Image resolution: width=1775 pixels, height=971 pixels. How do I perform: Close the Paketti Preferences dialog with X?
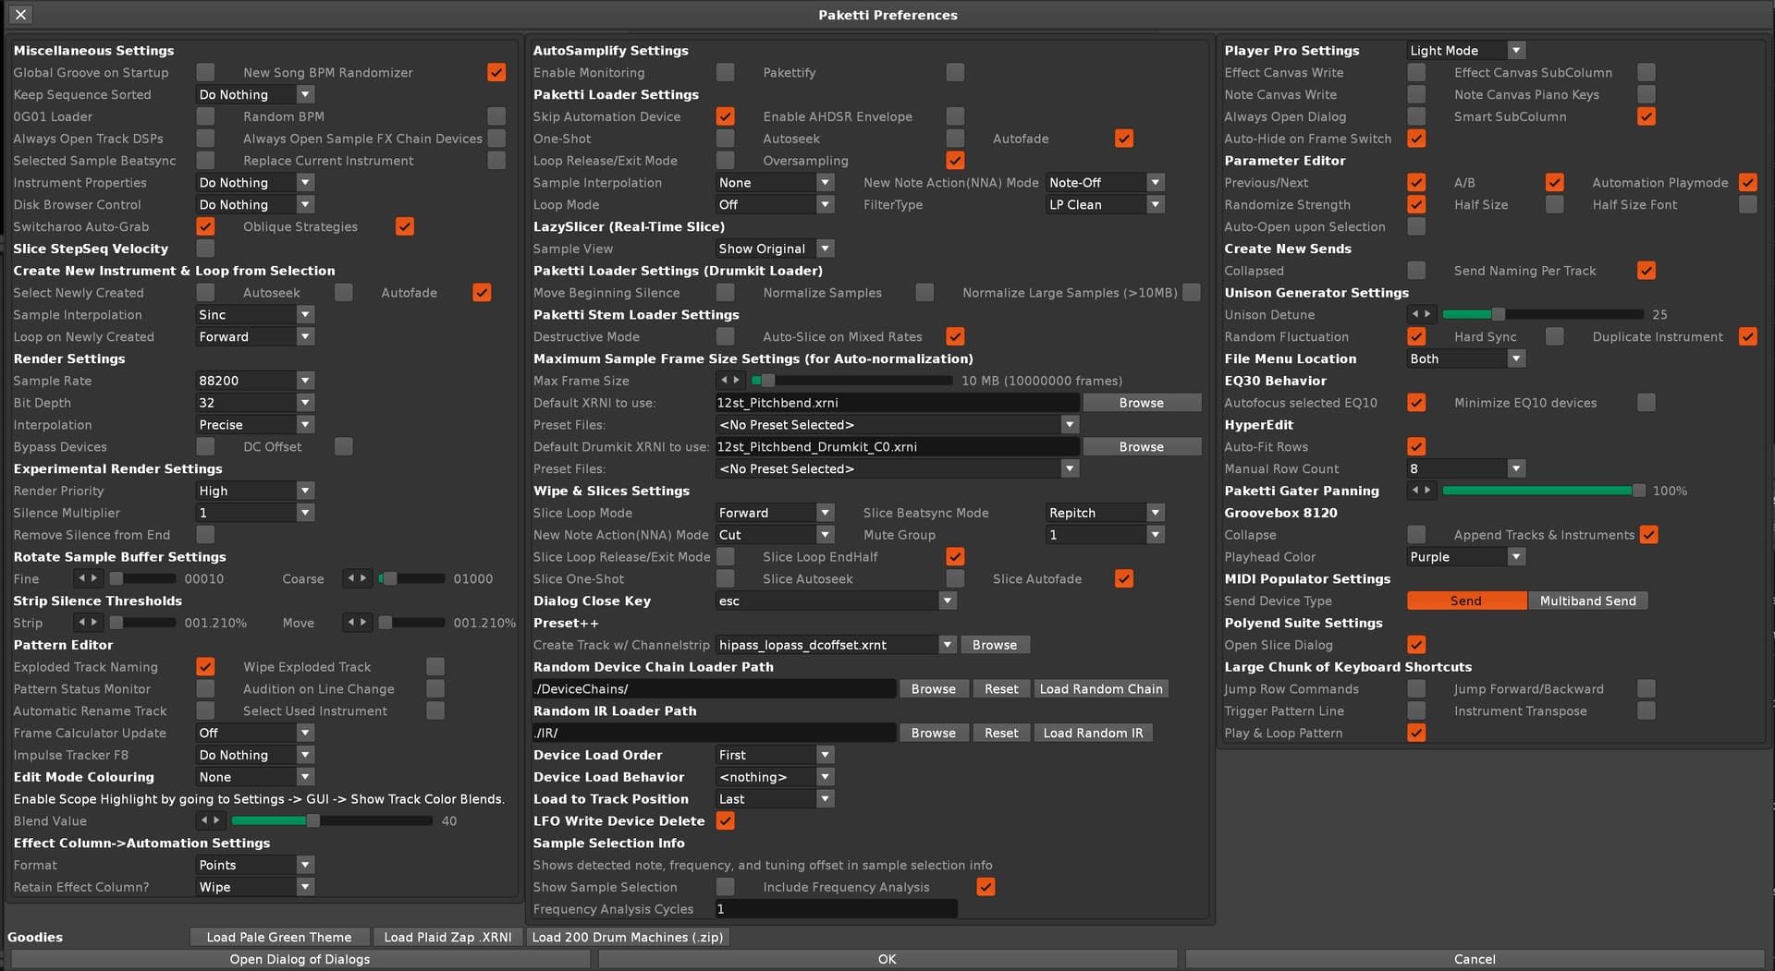(20, 15)
